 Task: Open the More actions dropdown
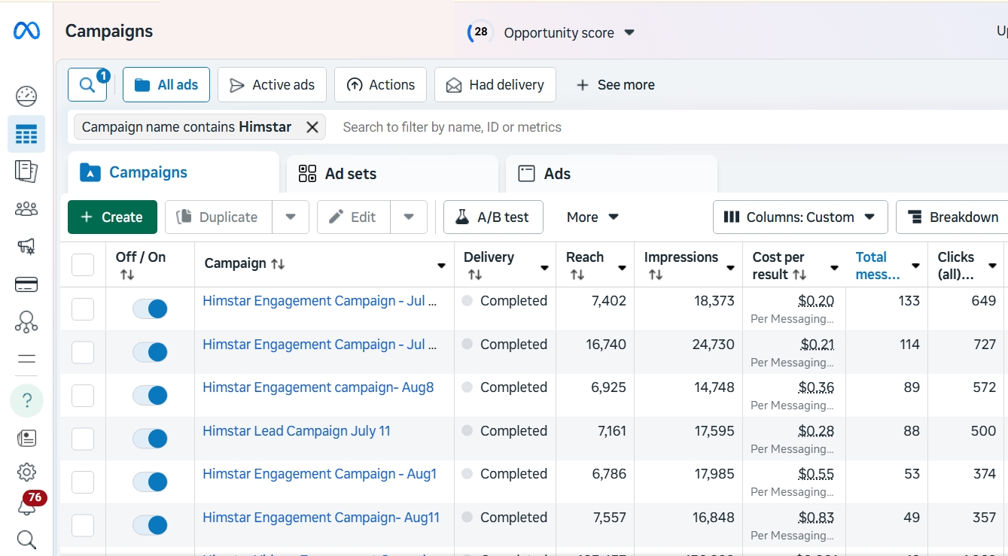tap(592, 217)
